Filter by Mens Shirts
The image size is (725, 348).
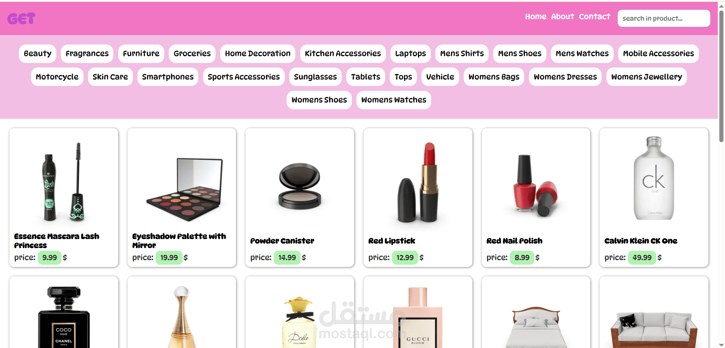click(x=462, y=54)
